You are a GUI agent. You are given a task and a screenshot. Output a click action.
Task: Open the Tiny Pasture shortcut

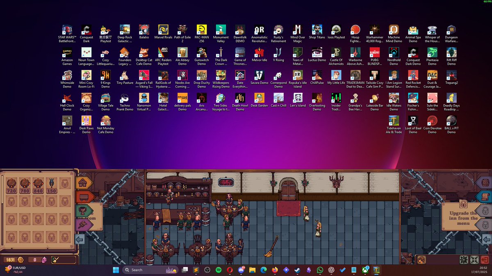(125, 78)
